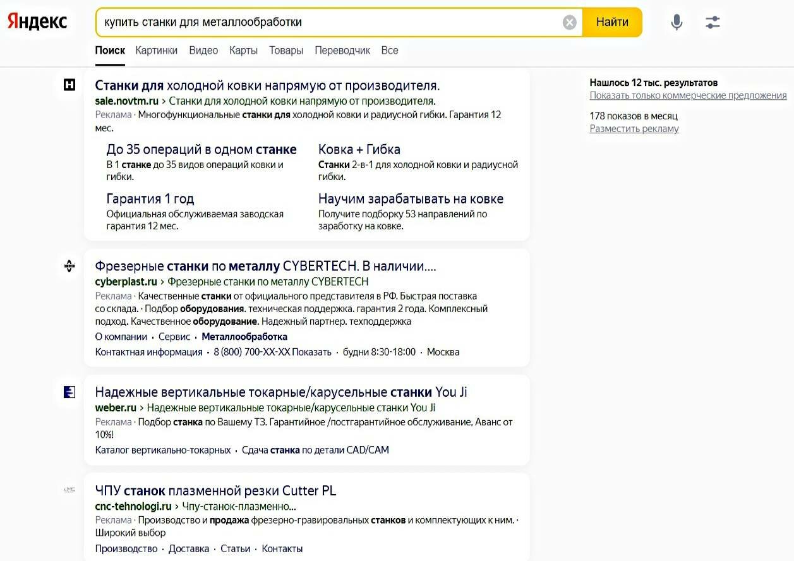The width and height of the screenshot is (794, 561).
Task: Click the weber.ru site favicon
Action: tap(69, 392)
